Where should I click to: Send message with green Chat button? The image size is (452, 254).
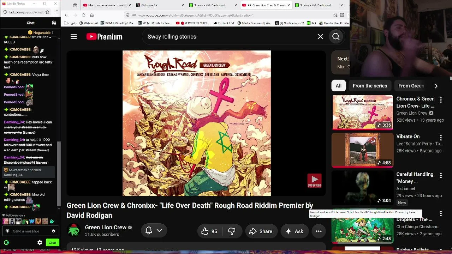coord(52,243)
